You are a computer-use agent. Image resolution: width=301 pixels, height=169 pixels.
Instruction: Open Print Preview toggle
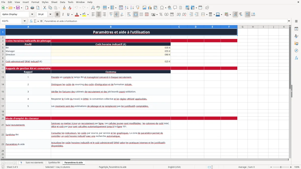coord(38,8)
